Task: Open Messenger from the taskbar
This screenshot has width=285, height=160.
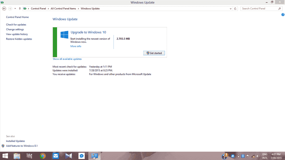Action: coord(82,156)
